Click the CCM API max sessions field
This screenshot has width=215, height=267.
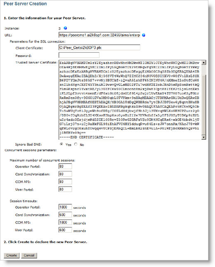click(x=65, y=181)
